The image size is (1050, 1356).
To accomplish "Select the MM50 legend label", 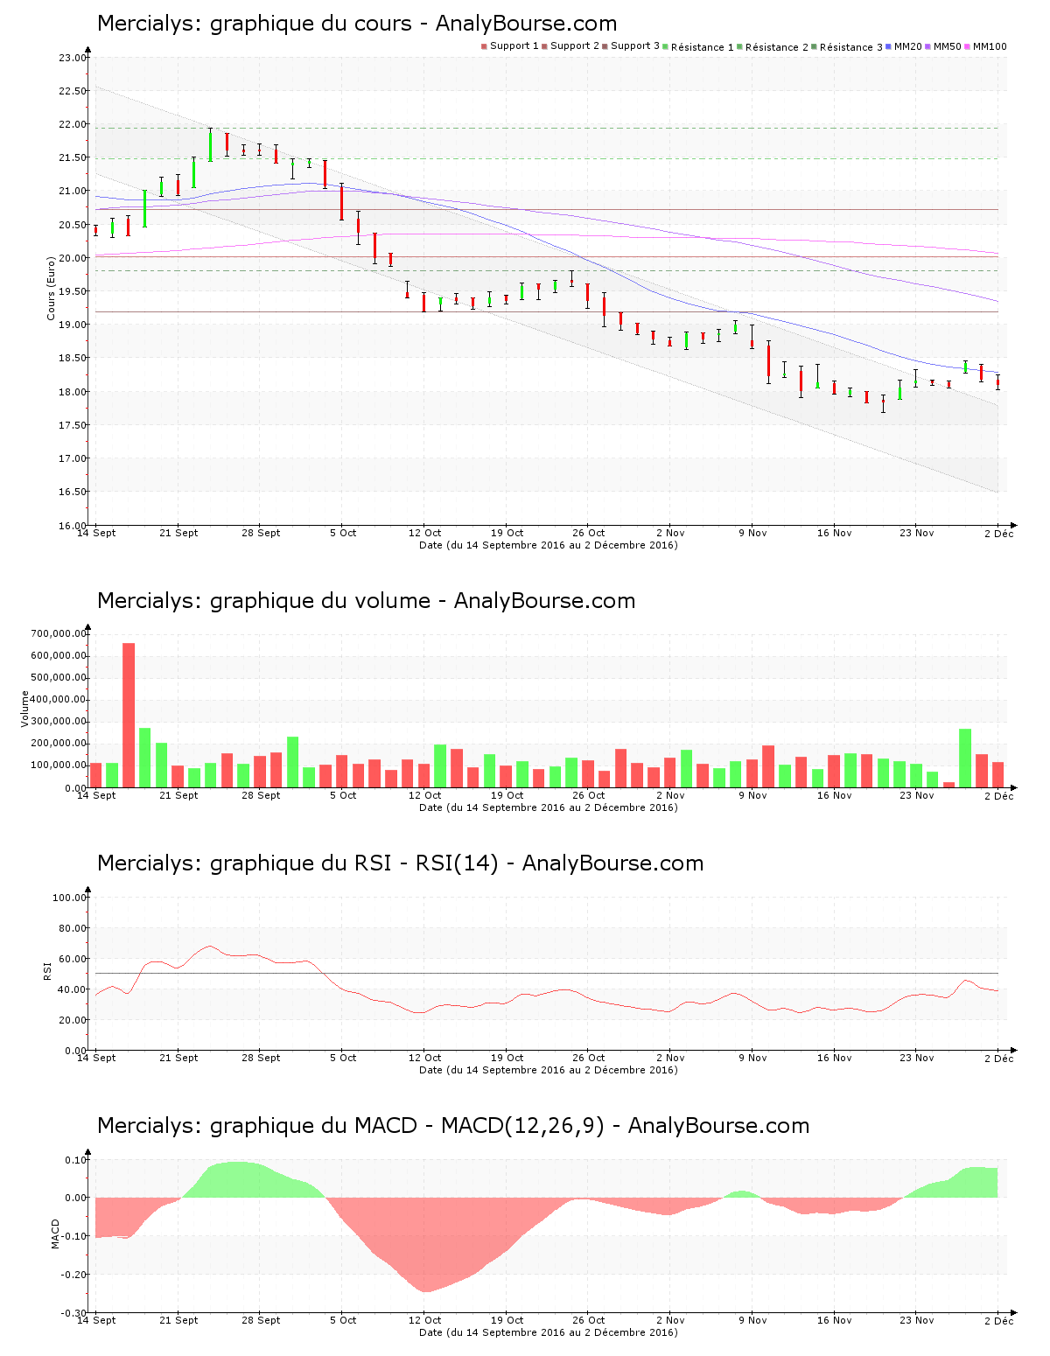I will pos(948,46).
